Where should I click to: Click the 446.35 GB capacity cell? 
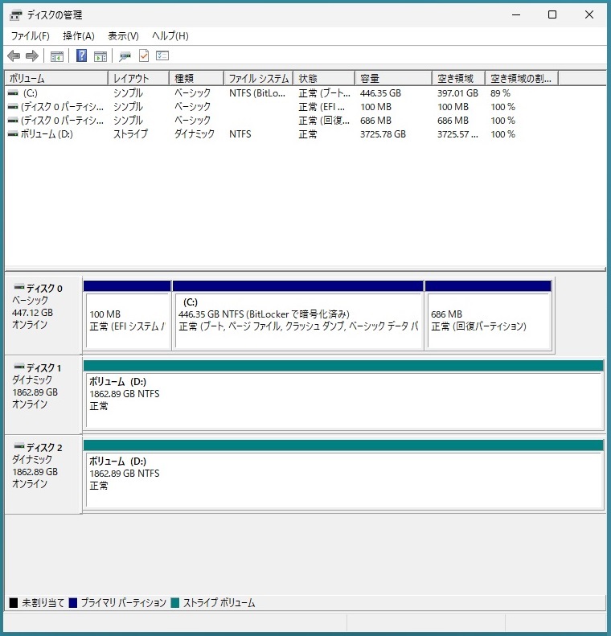pos(380,93)
